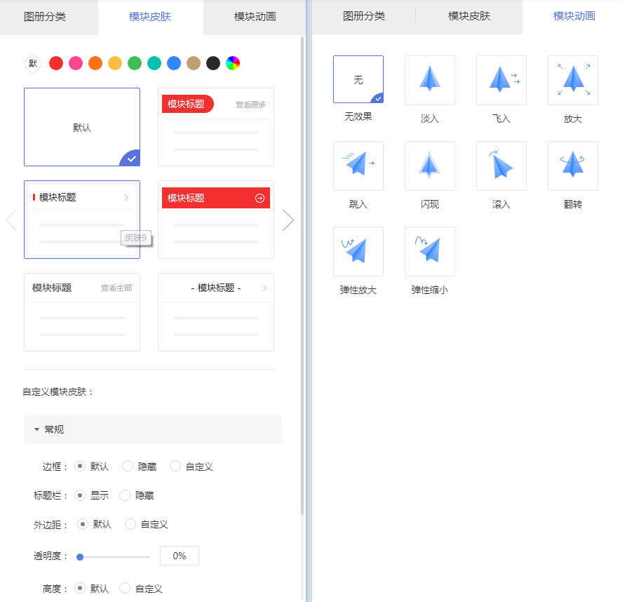620x602 pixels.
Task: Set 外边距 to 自定义
Action: tap(130, 524)
